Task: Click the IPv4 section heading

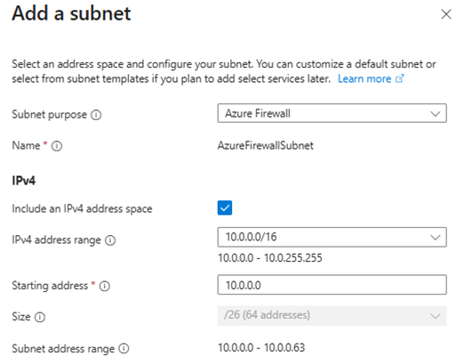Action: point(24,181)
